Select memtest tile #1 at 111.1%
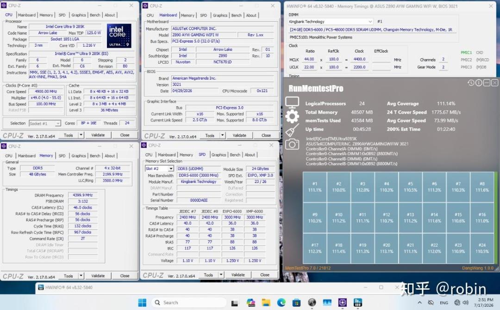Screen dimensions: 500x310 pyautogui.click(x=315, y=187)
